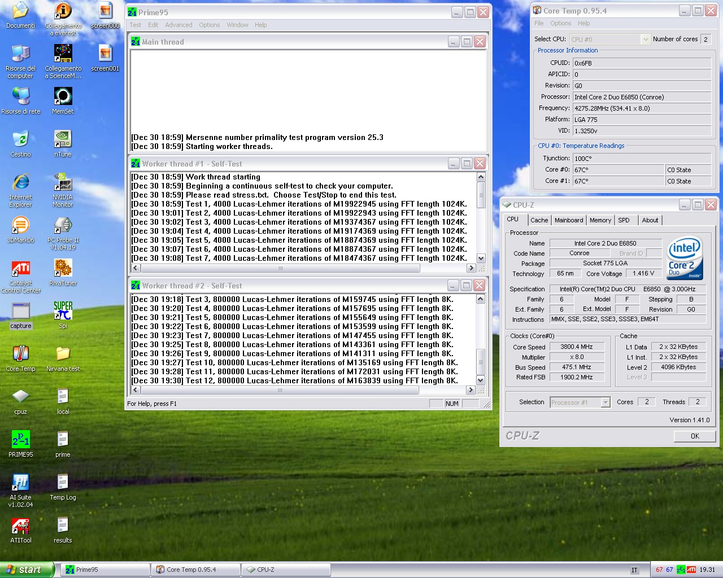Launch the PRIME95 desktop icon
Image resolution: width=723 pixels, height=578 pixels.
tap(20, 445)
